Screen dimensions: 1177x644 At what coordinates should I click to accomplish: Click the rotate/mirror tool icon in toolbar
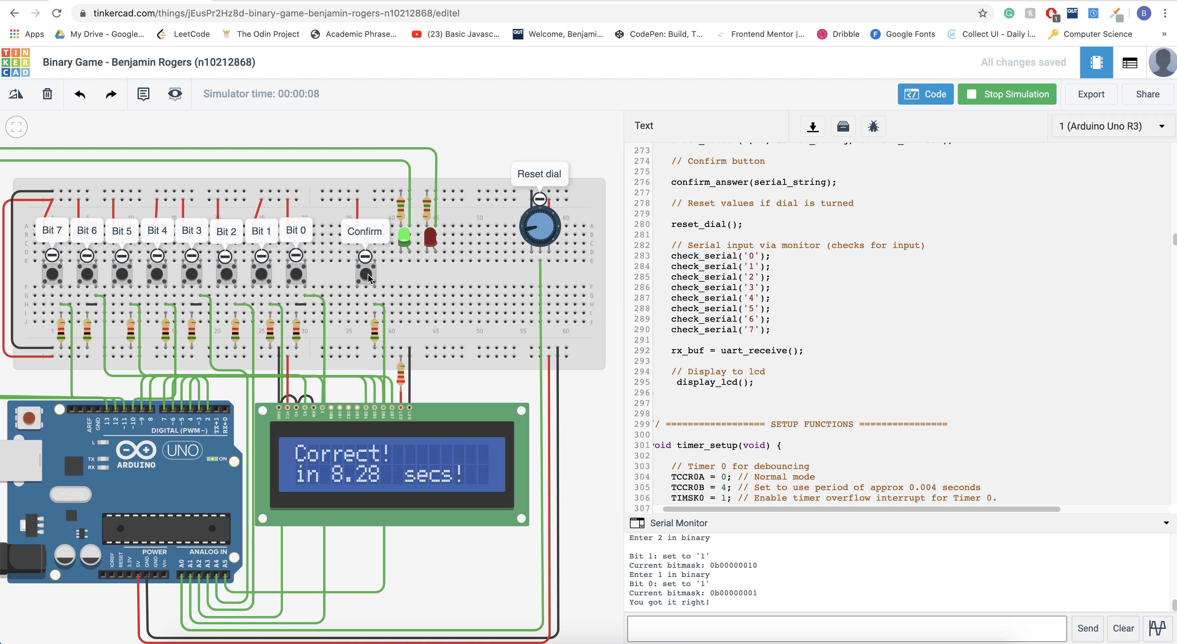tap(16, 94)
